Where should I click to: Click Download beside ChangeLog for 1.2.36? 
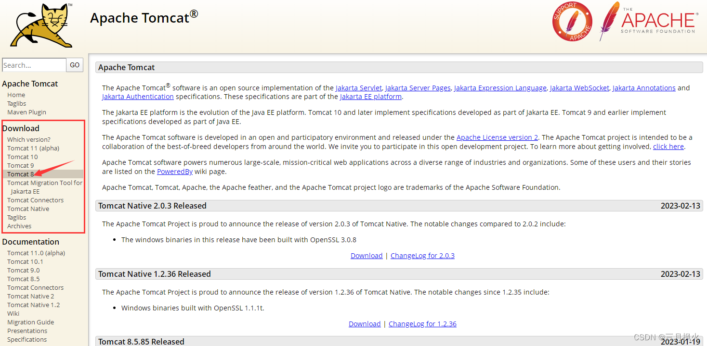(365, 324)
